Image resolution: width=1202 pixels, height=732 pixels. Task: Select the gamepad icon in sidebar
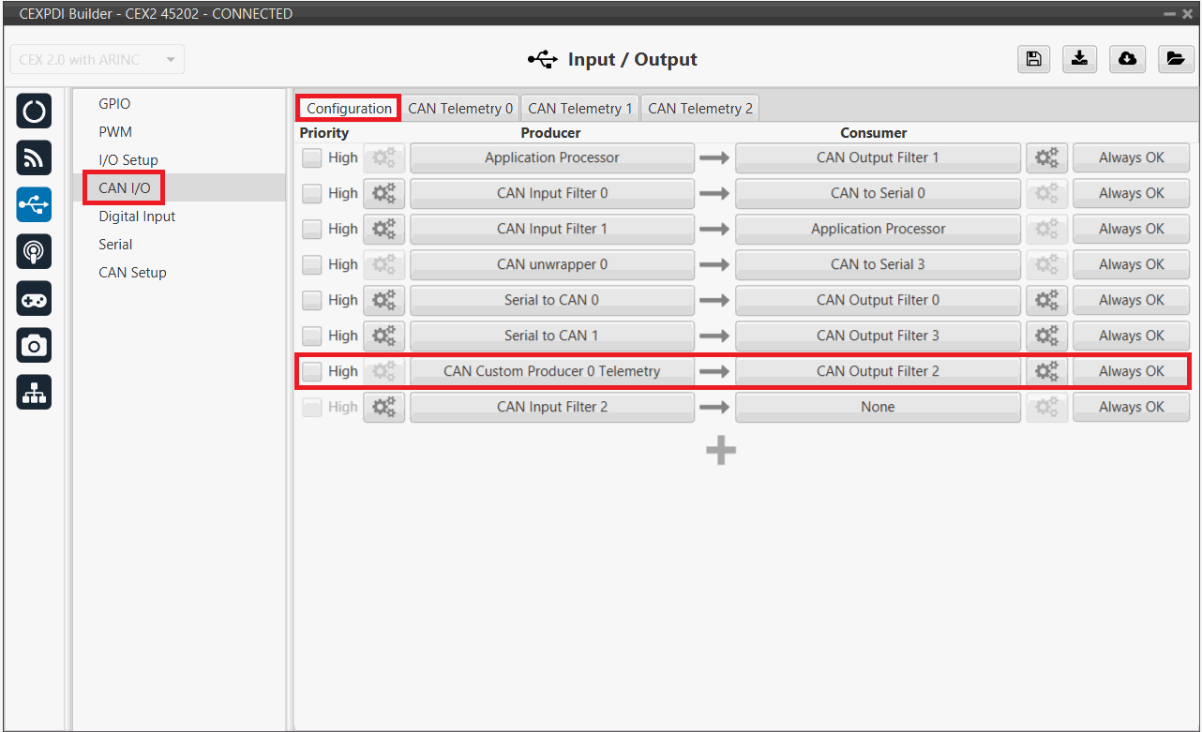(x=34, y=299)
